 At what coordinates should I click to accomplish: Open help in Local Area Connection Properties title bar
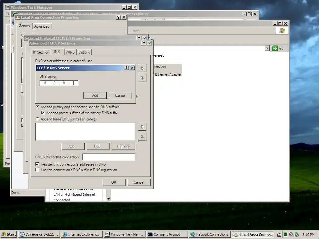coord(118,17)
